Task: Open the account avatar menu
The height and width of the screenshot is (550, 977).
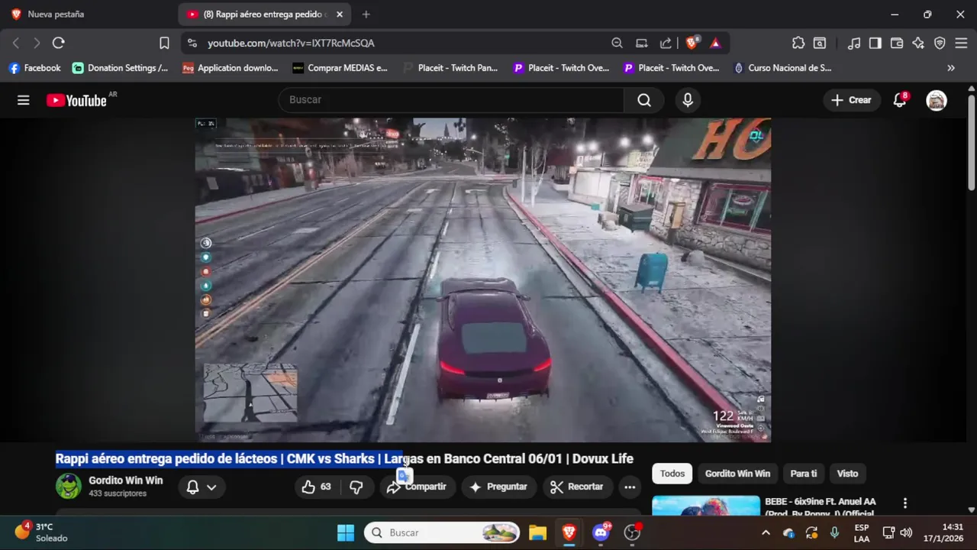Action: (937, 100)
